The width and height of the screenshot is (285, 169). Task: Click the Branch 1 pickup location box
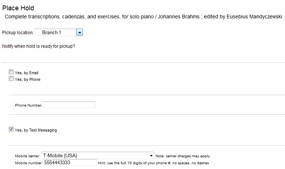[x=55, y=33]
